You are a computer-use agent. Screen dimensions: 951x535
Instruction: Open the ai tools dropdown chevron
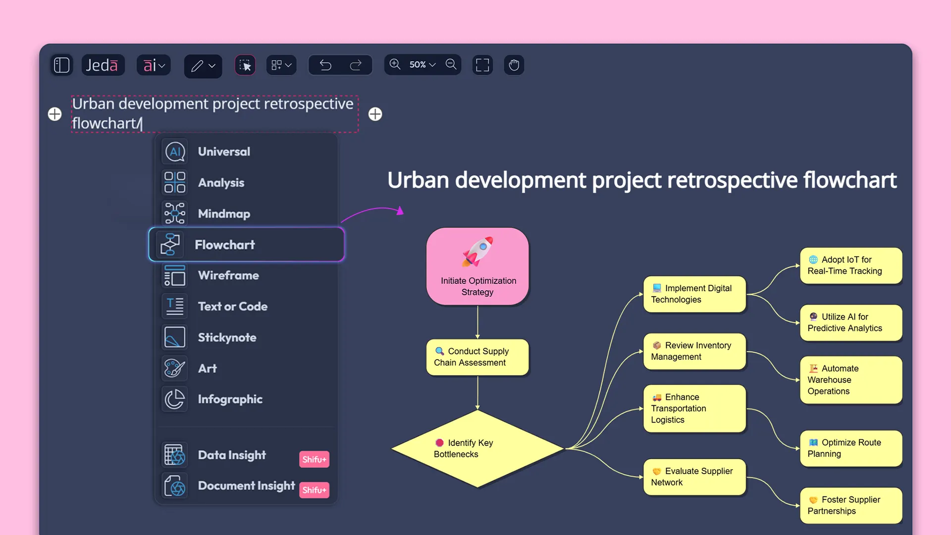point(162,65)
